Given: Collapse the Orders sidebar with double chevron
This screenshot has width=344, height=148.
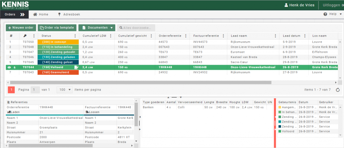Looking at the screenshot, I should tap(23, 14).
